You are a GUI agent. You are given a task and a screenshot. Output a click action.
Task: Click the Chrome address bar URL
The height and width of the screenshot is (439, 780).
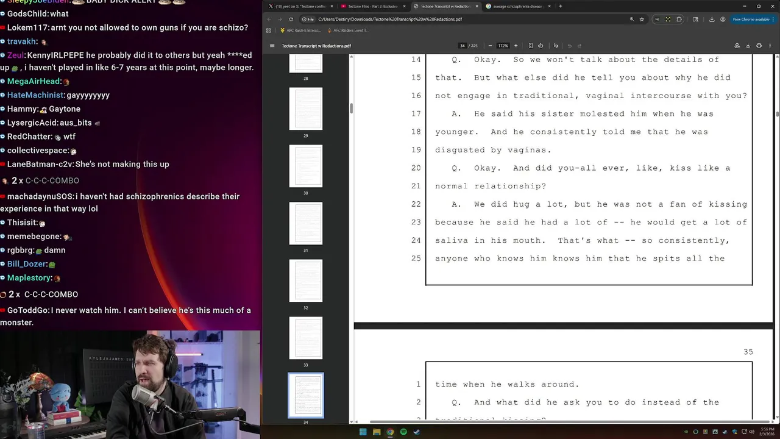[x=390, y=19]
